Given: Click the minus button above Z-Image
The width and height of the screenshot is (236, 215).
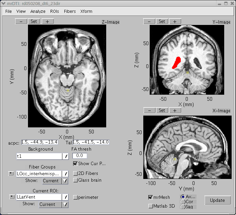Looking at the screenshot, I should pos(21,21).
